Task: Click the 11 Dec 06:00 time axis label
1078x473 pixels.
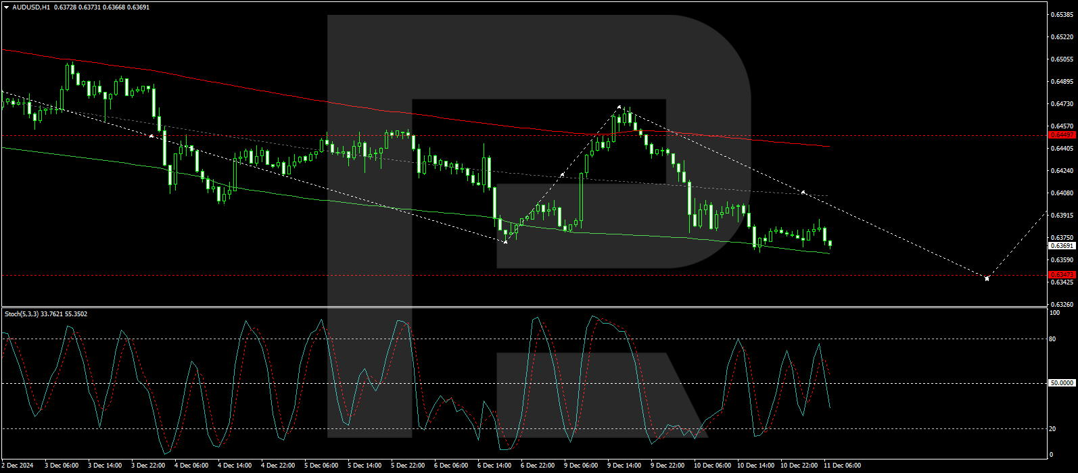Action: point(843,466)
